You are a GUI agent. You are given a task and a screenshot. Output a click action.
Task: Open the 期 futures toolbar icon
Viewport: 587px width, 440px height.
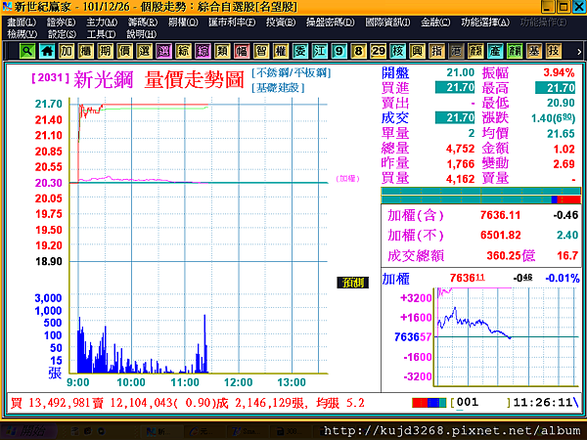point(106,51)
